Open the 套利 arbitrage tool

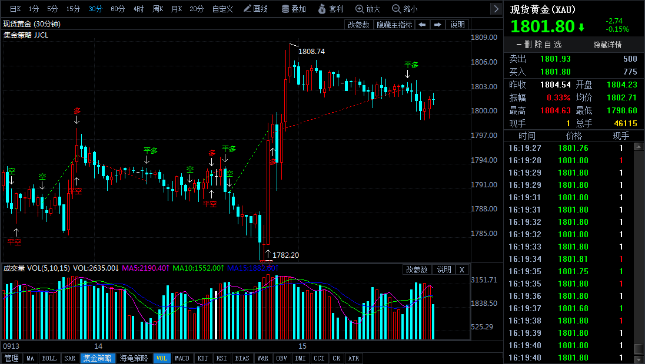click(331, 9)
